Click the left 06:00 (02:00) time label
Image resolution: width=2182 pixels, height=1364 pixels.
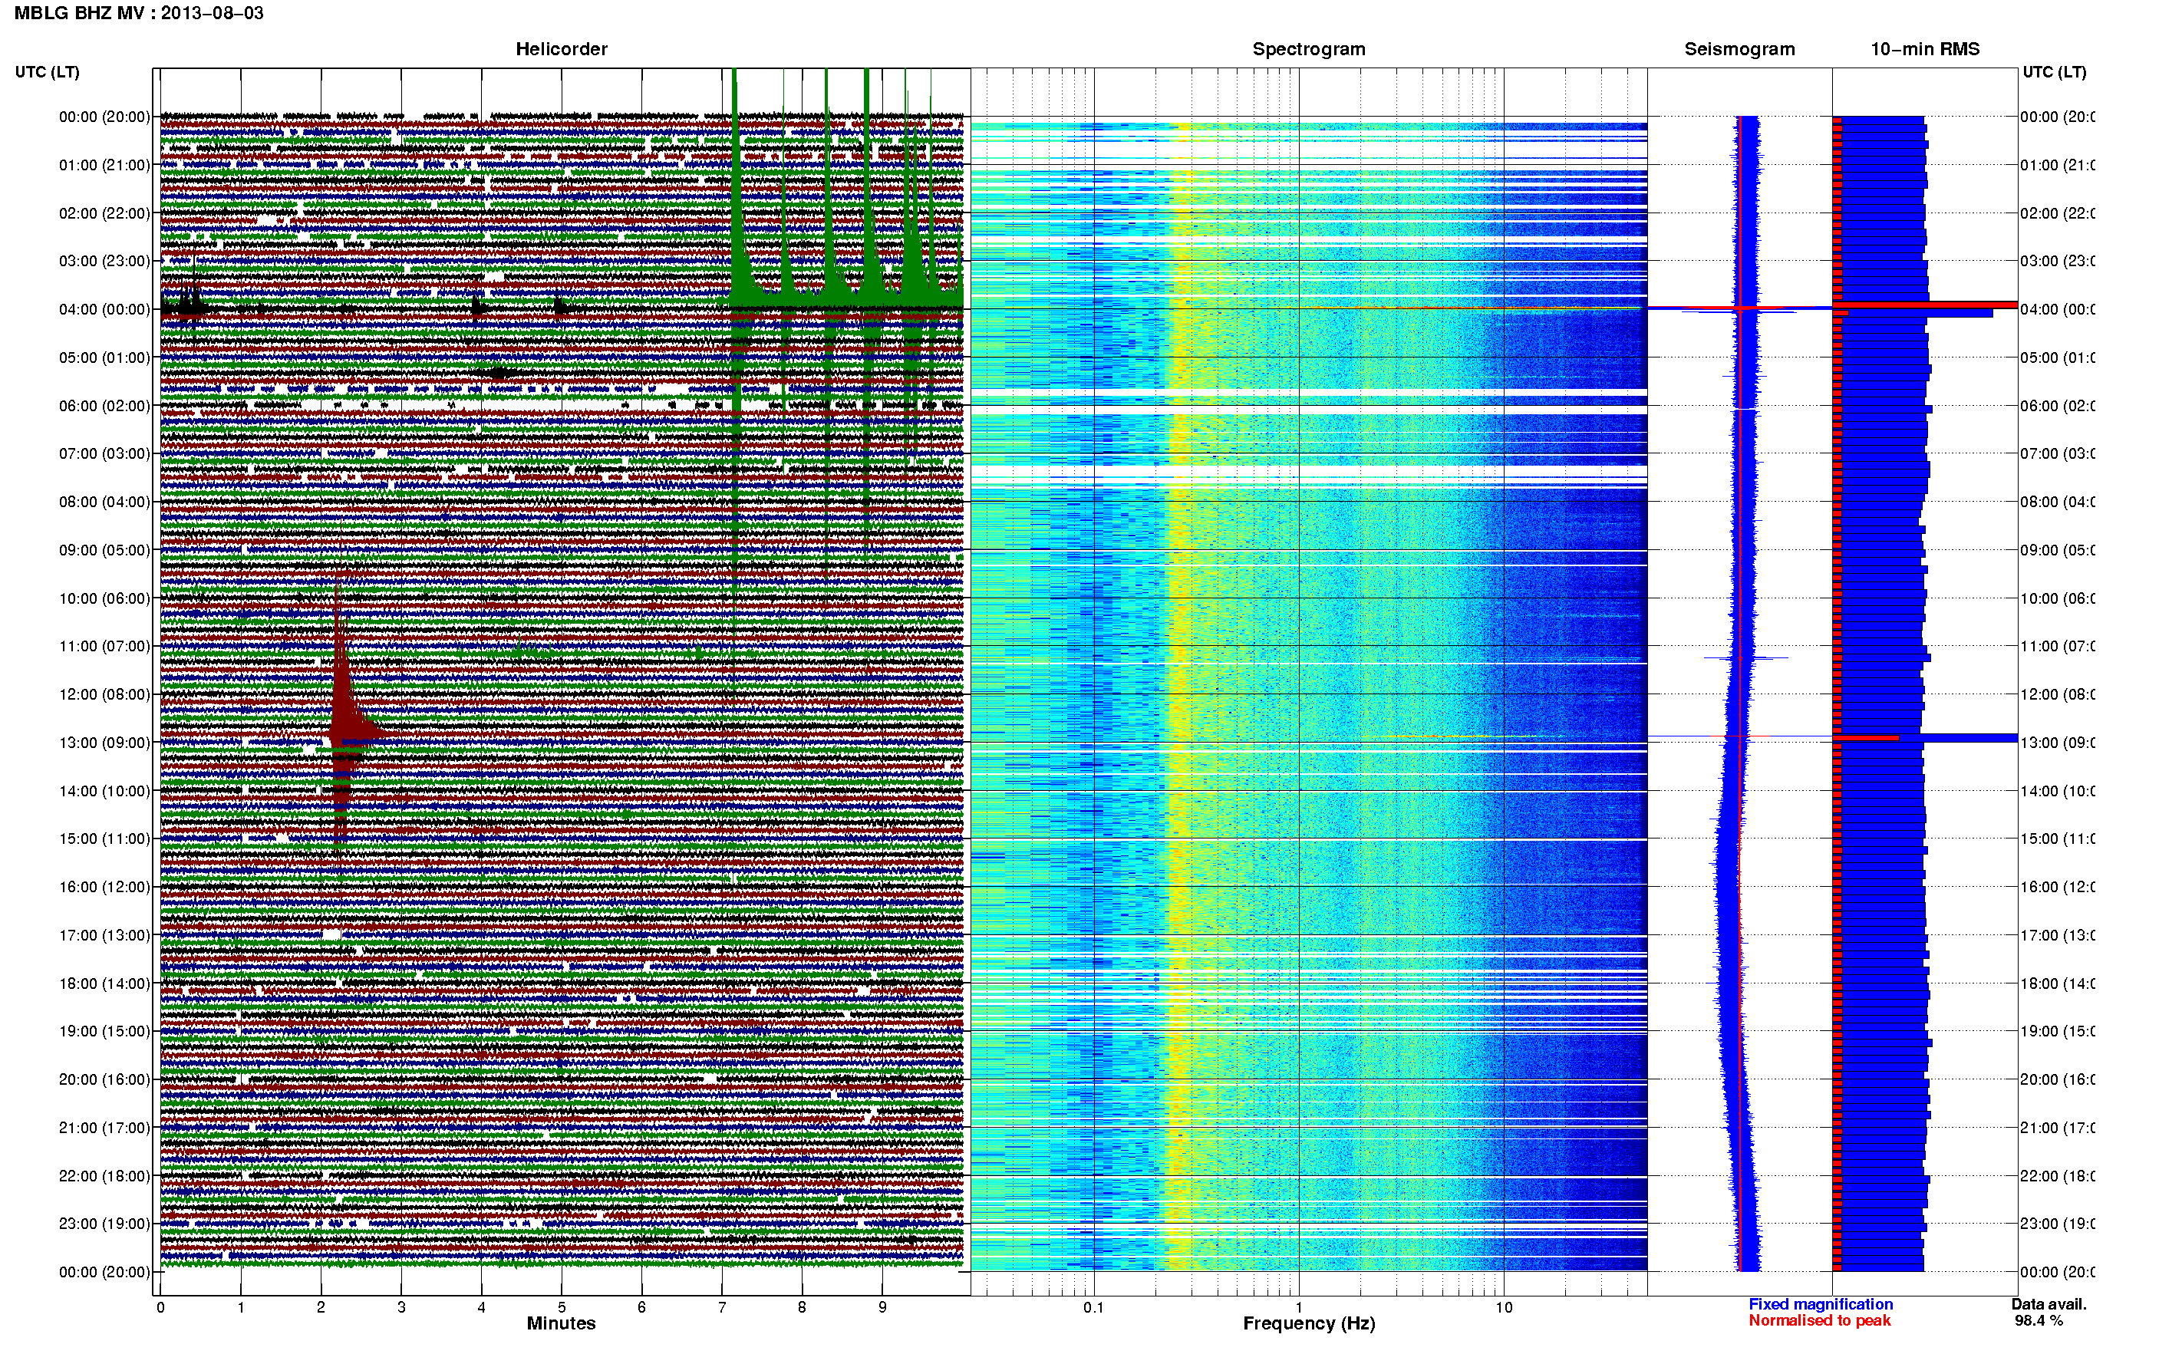click(104, 406)
